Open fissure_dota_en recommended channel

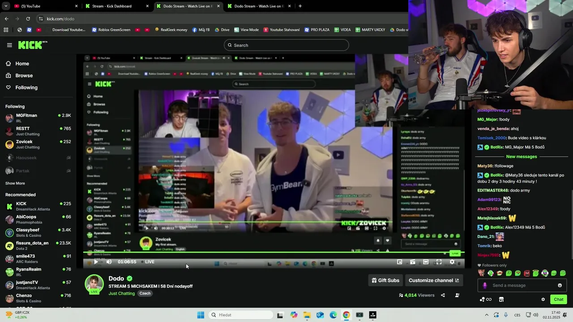pos(38,246)
